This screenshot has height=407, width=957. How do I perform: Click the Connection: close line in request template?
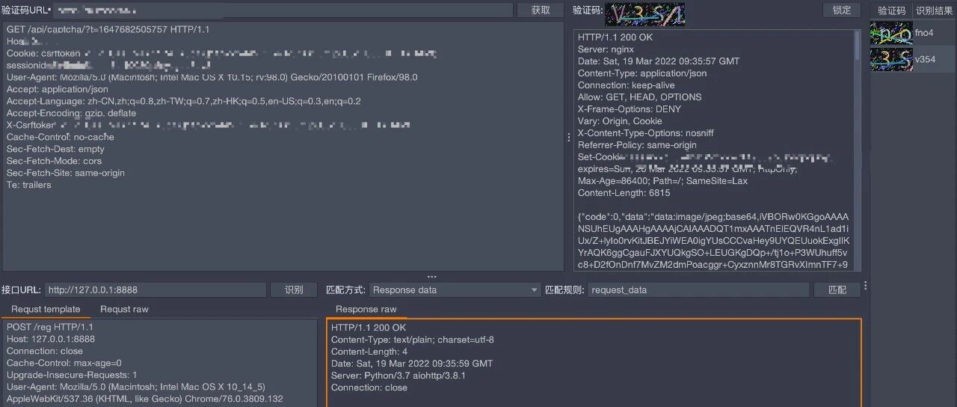point(45,351)
